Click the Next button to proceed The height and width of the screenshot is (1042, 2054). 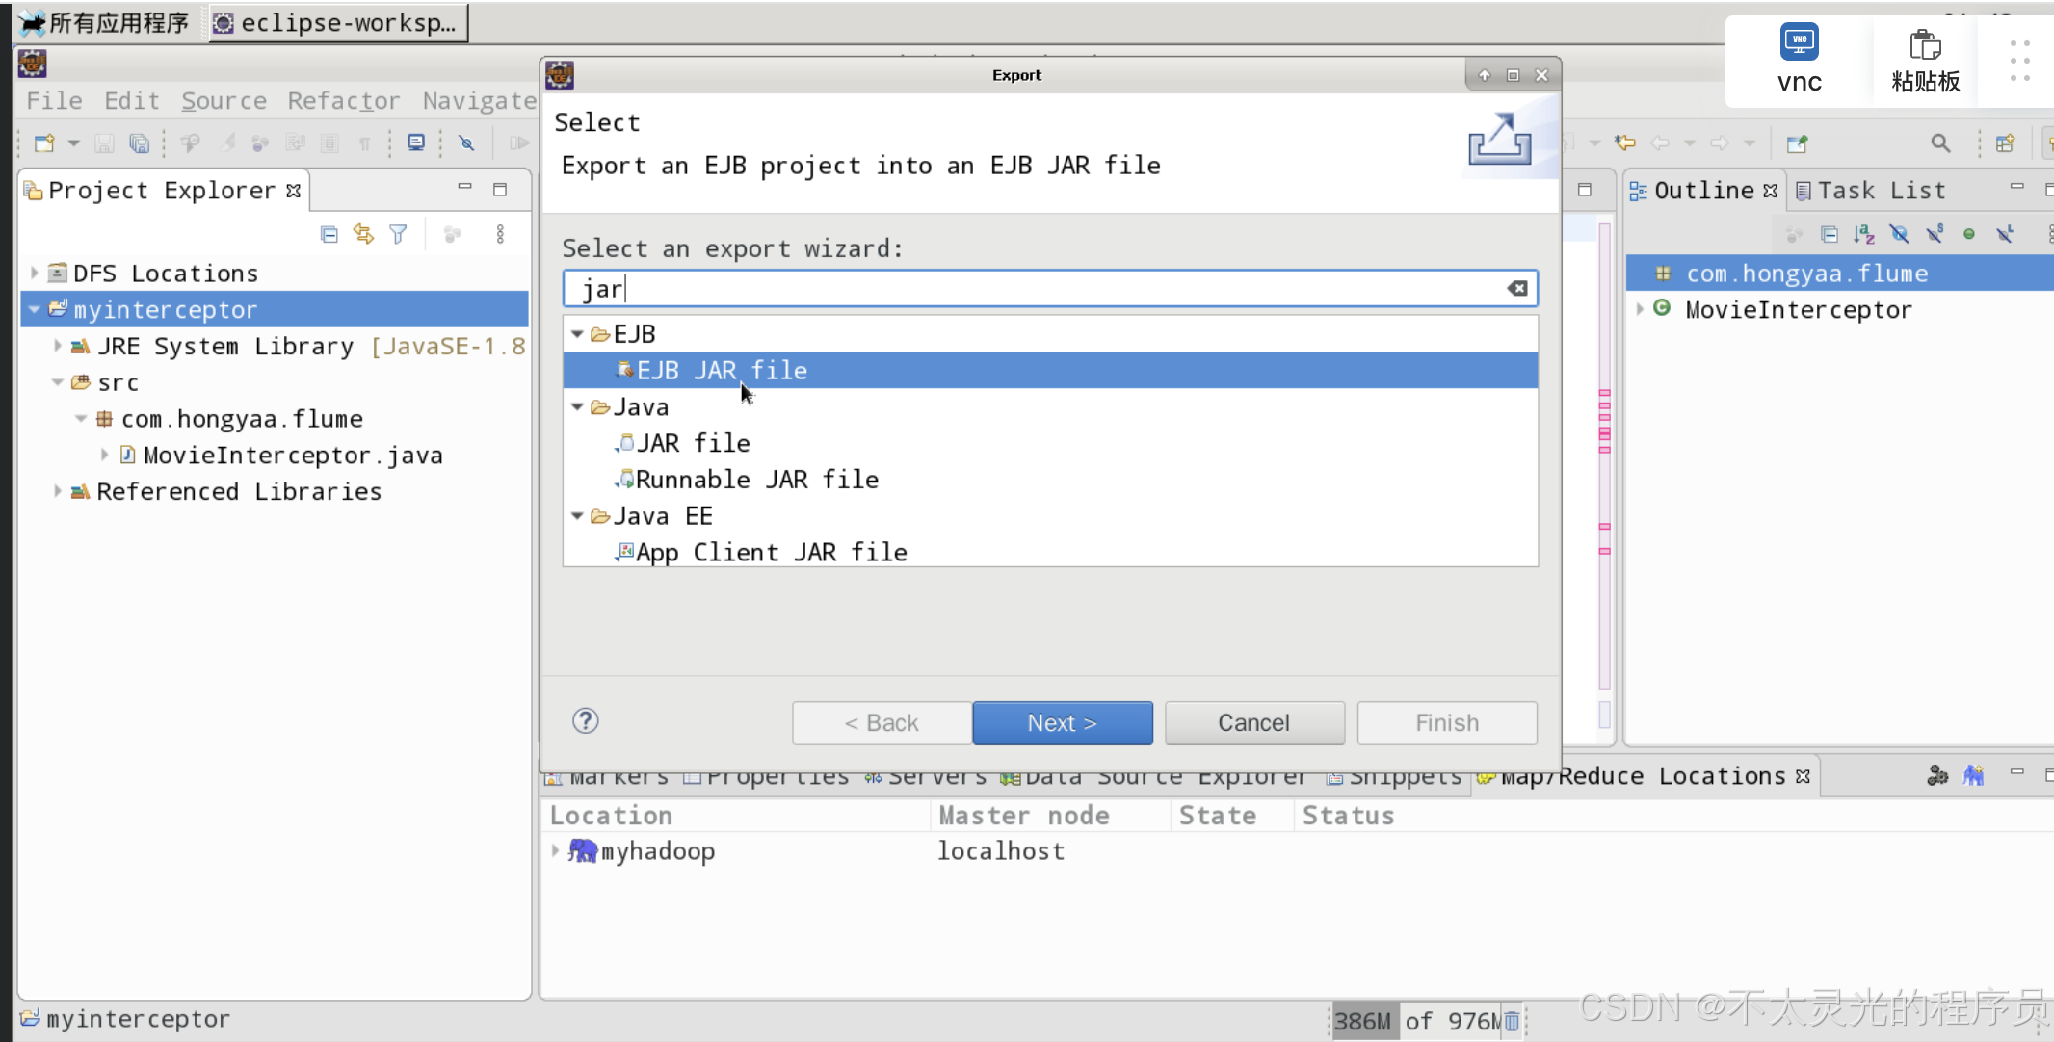pos(1064,721)
